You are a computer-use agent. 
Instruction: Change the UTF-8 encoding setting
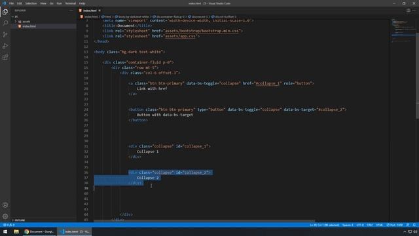point(360,225)
